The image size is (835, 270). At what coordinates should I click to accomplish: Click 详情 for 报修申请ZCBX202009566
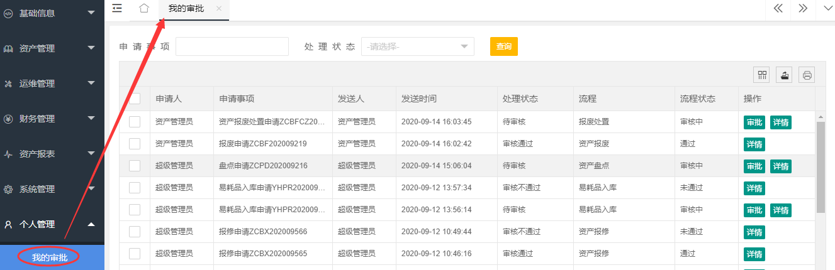754,232
